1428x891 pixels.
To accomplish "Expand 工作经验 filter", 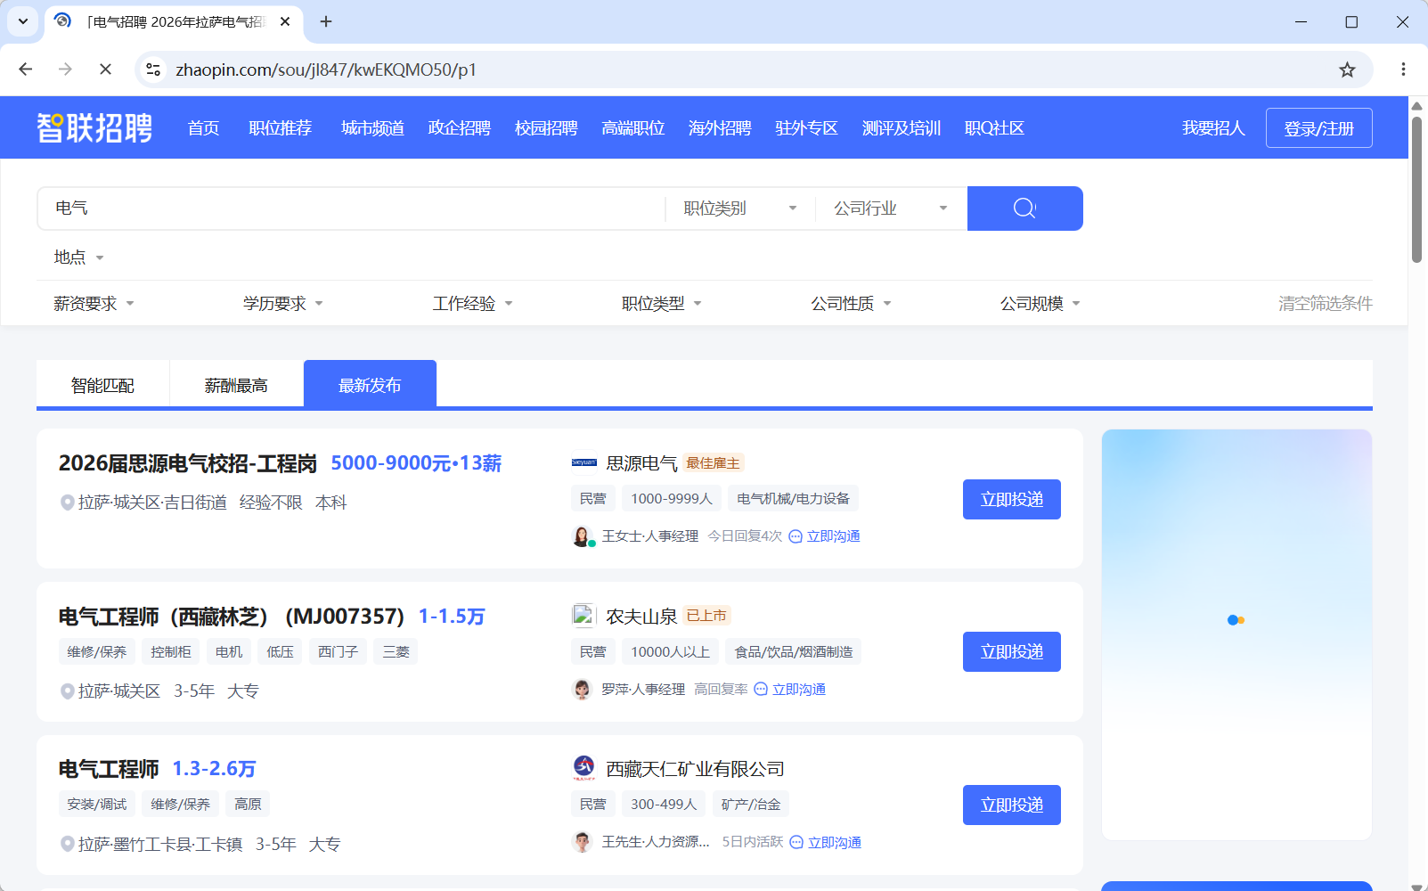I will pos(473,304).
